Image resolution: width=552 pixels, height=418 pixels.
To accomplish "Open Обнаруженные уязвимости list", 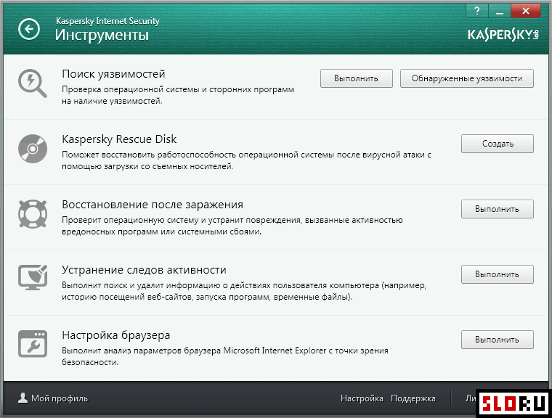I will (467, 78).
